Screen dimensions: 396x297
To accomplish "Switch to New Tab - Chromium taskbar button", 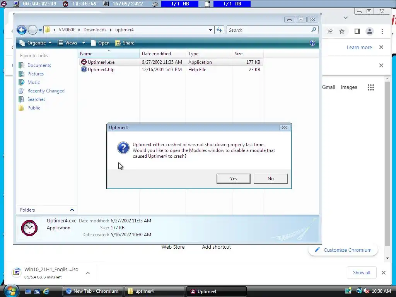I will 92,291.
